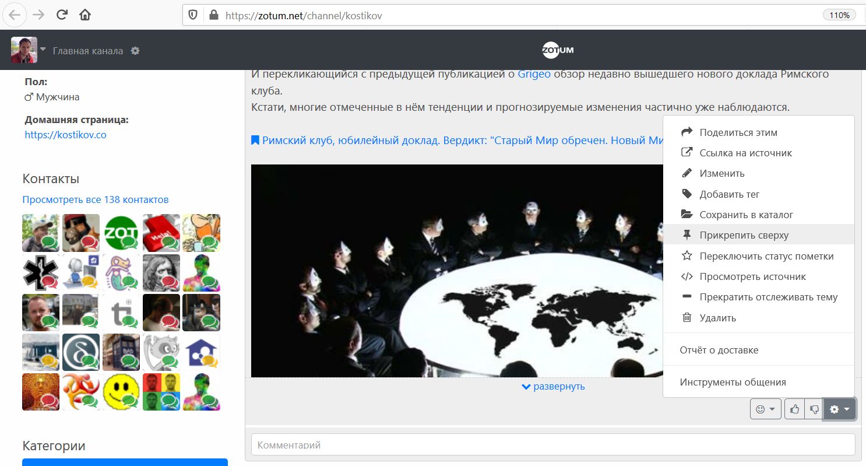Screen dimensions: 866x466
Task: Open the smiley reactions dropdown
Action: point(765,409)
